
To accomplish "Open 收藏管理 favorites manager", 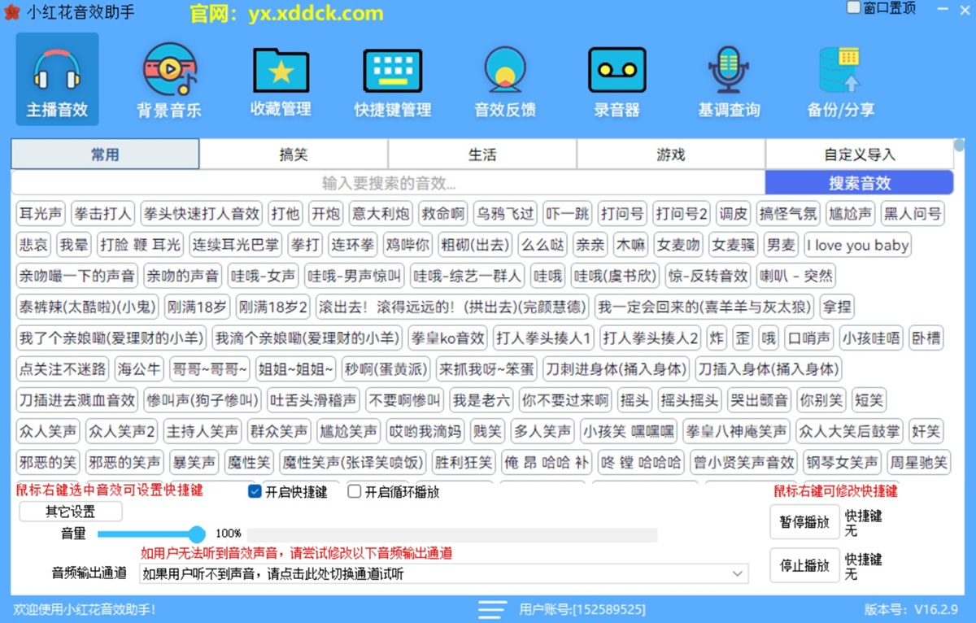I will tap(280, 79).
